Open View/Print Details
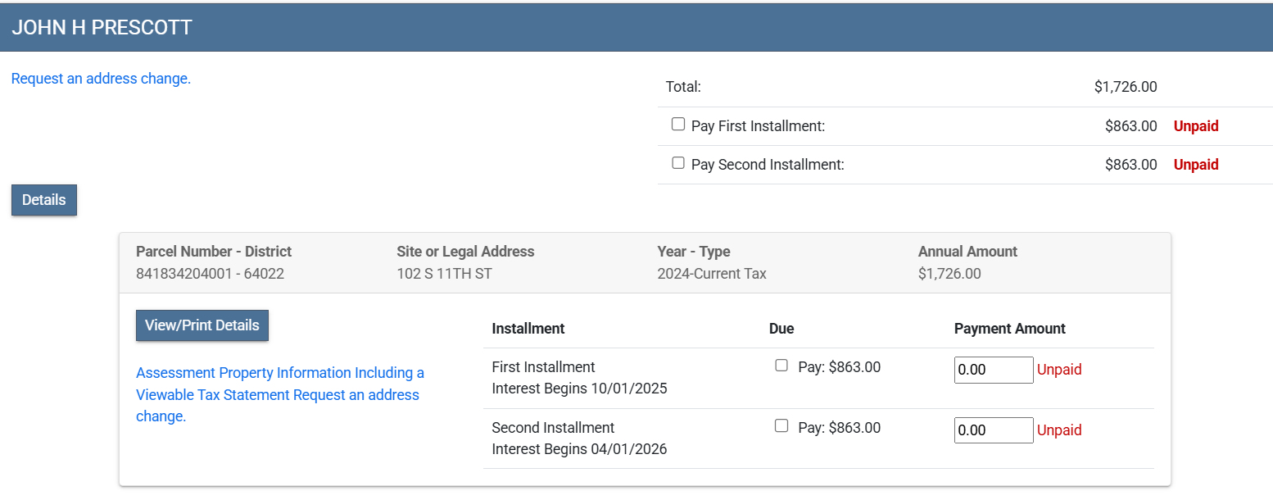This screenshot has height=500, width=1273. [x=202, y=325]
